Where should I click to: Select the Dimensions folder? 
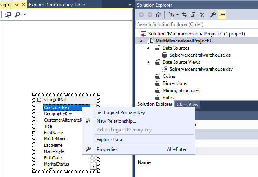(175, 83)
